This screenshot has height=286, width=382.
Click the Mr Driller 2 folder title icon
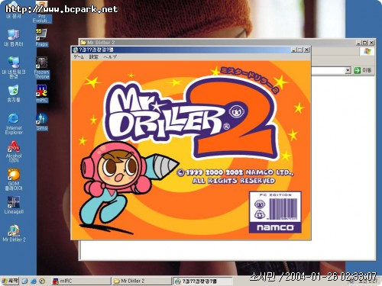83,43
